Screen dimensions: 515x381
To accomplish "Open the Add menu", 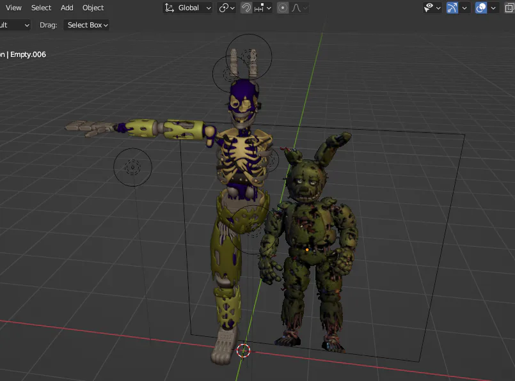I will tap(67, 8).
